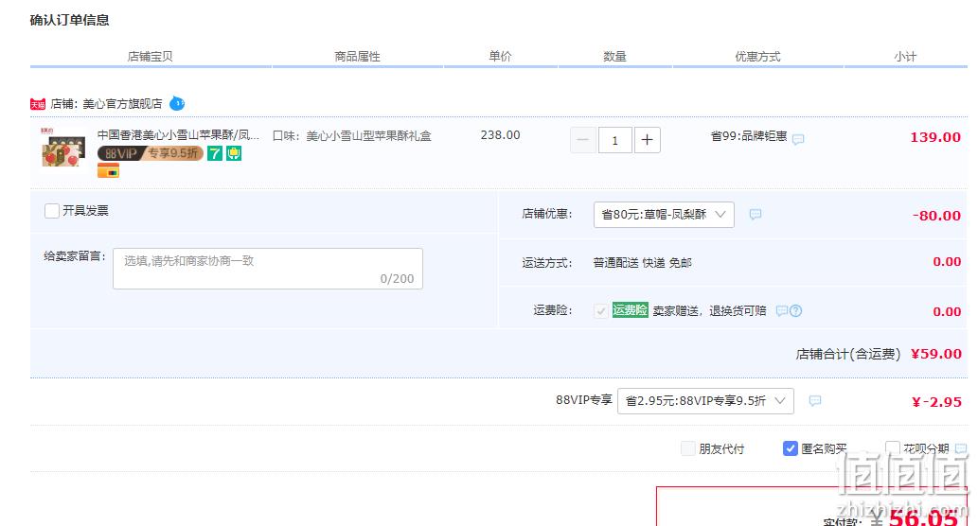Click the 卖家赠送，退换货可赔 text
This screenshot has height=526, width=978.
pyautogui.click(x=710, y=311)
